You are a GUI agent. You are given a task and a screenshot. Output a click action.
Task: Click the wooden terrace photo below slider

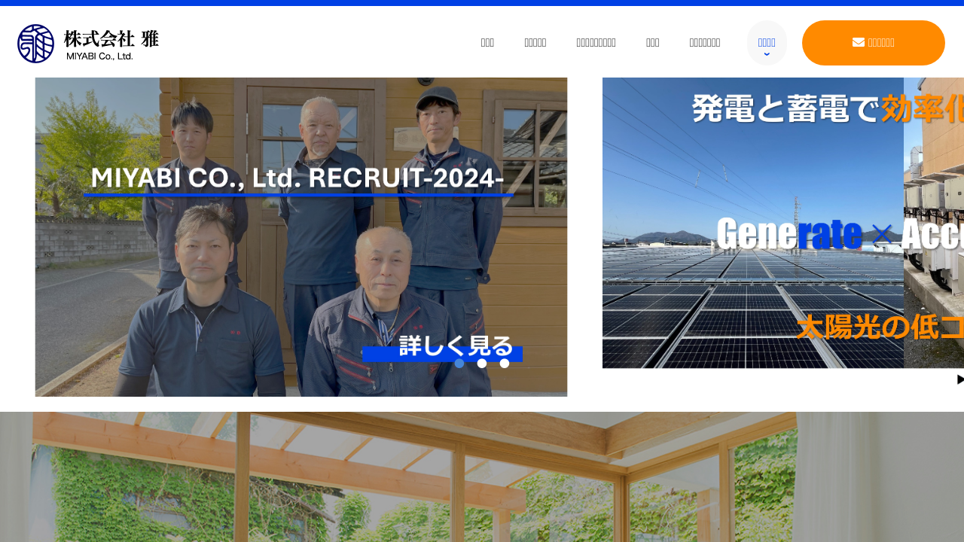(x=482, y=477)
